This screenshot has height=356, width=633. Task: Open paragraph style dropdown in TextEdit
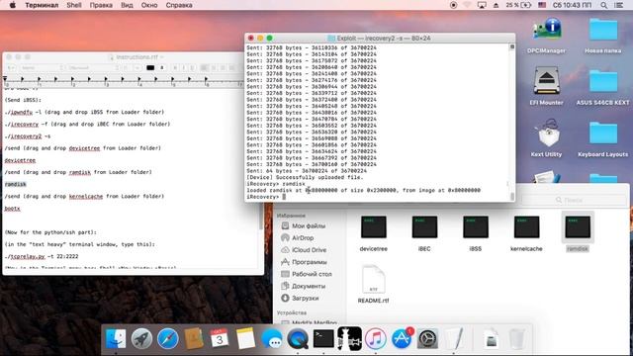(11, 68)
